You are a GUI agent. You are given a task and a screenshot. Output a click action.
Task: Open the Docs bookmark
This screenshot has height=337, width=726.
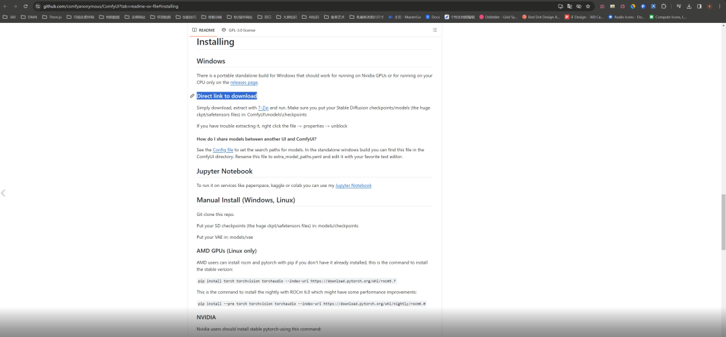click(x=432, y=17)
